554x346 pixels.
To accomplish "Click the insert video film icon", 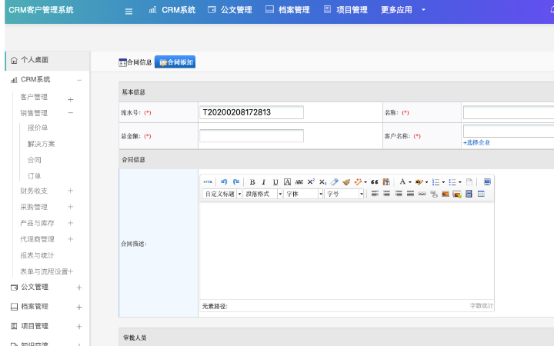I will coord(469,194).
